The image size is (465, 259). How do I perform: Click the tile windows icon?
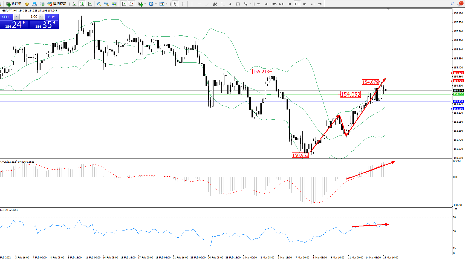click(x=114, y=4)
